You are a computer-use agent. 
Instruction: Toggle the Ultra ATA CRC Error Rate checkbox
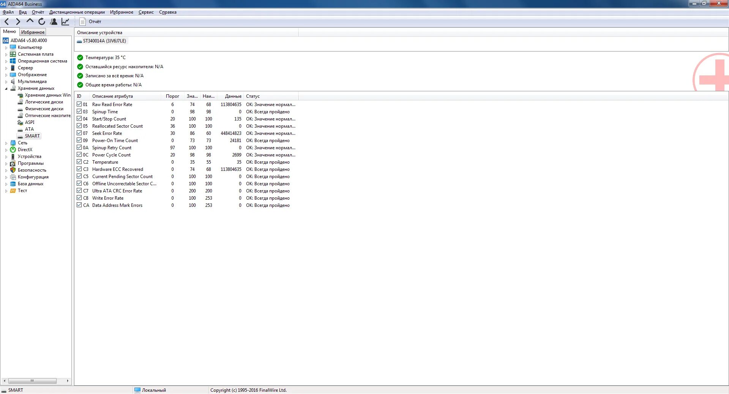tap(79, 191)
